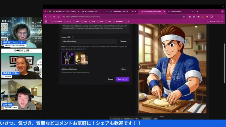Open the browser home page icon
226x127 pixels.
tap(59, 17)
